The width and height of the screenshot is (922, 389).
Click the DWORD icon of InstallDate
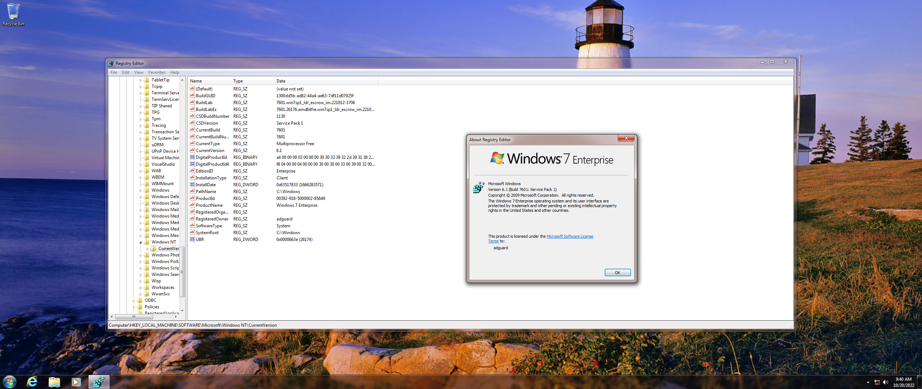tap(192, 184)
